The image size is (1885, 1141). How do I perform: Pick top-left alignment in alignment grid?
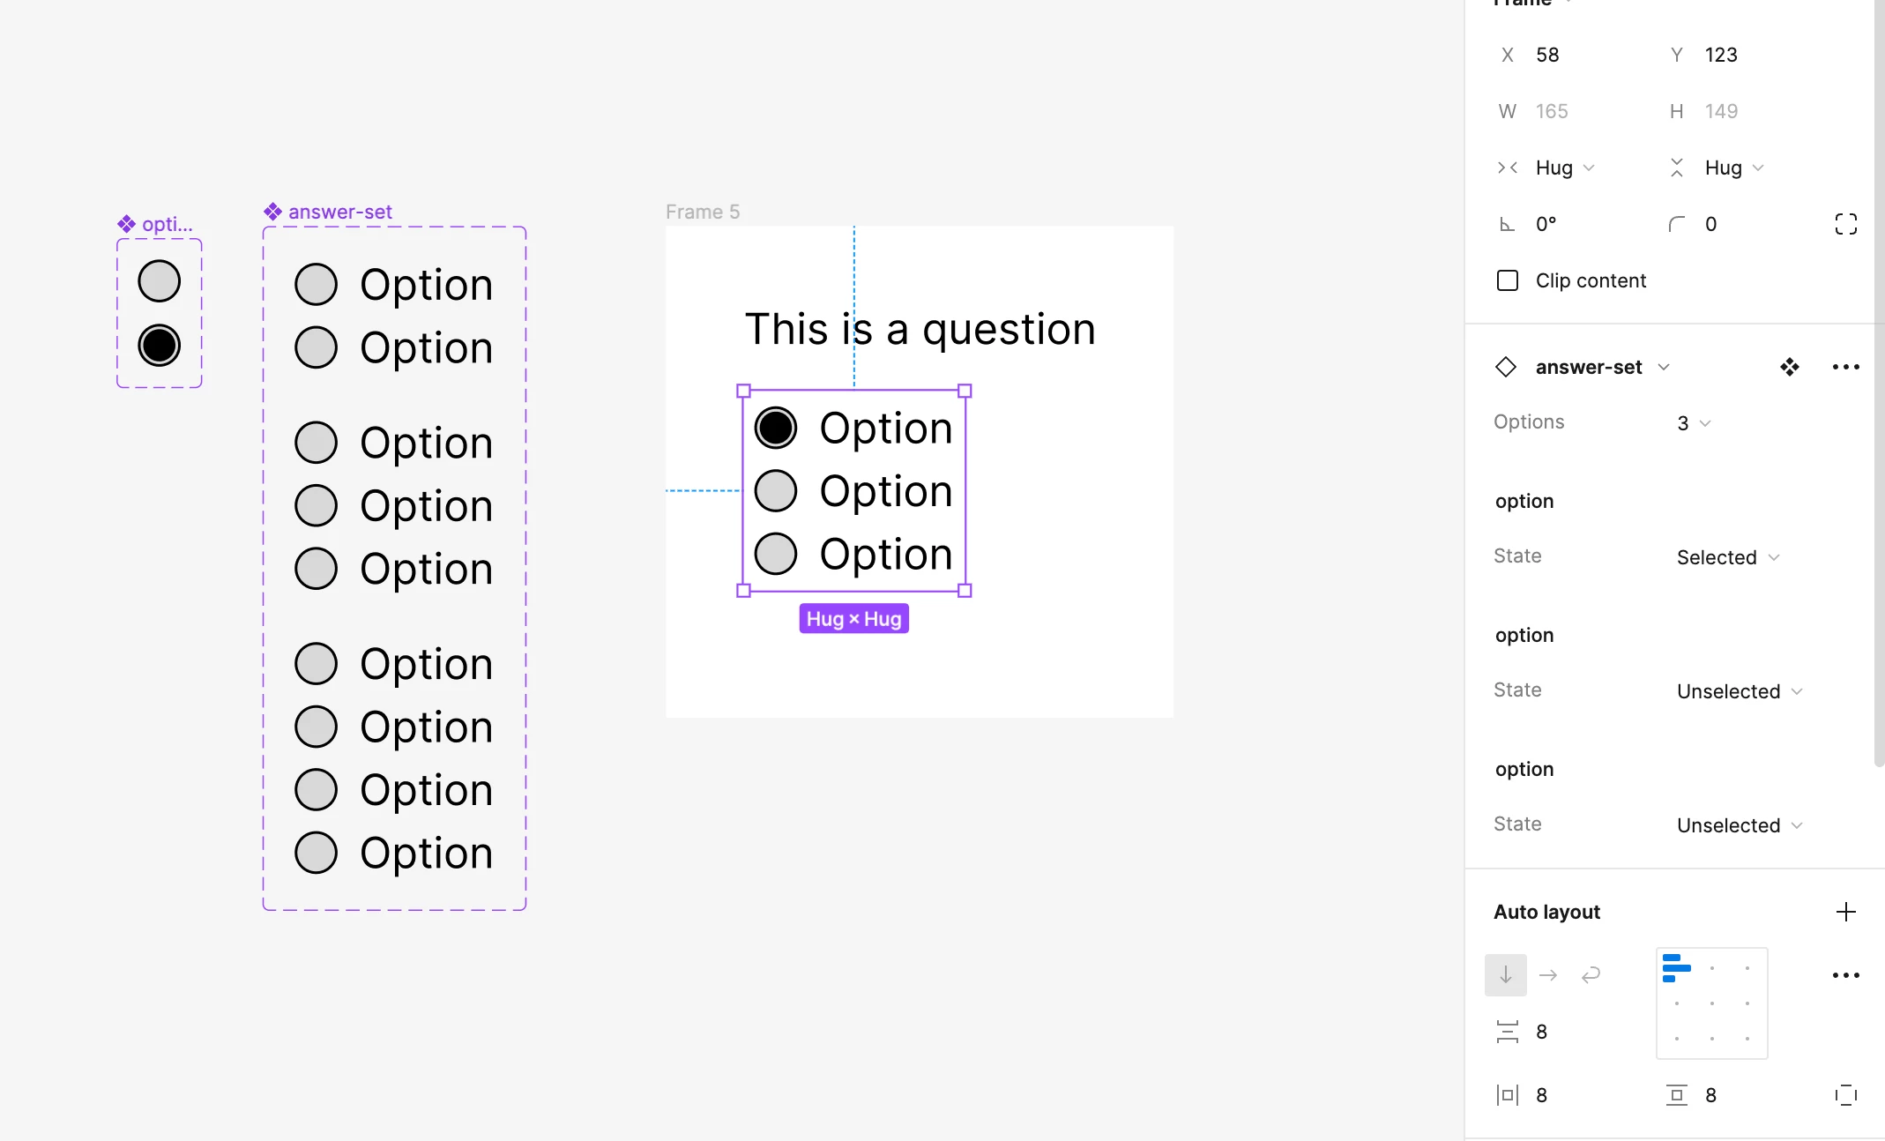coord(1677,968)
